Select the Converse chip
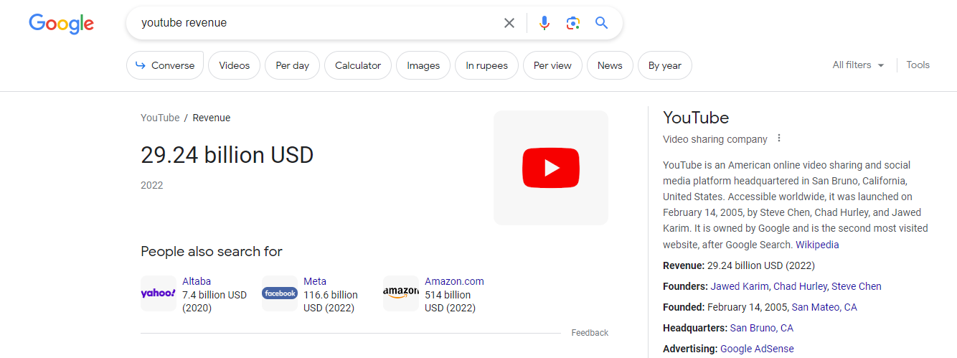 pos(165,65)
